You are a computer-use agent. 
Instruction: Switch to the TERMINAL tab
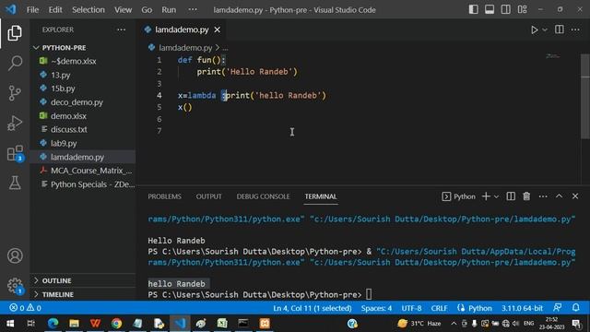click(321, 196)
